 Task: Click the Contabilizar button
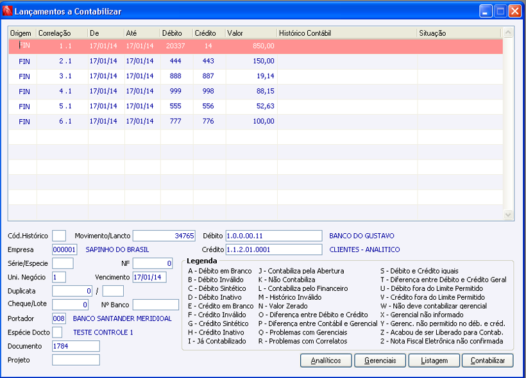(488, 361)
